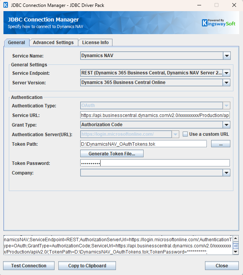Image resolution: width=243 pixels, height=275 pixels.
Task: Open the License Info tab
Action: [x=95, y=43]
